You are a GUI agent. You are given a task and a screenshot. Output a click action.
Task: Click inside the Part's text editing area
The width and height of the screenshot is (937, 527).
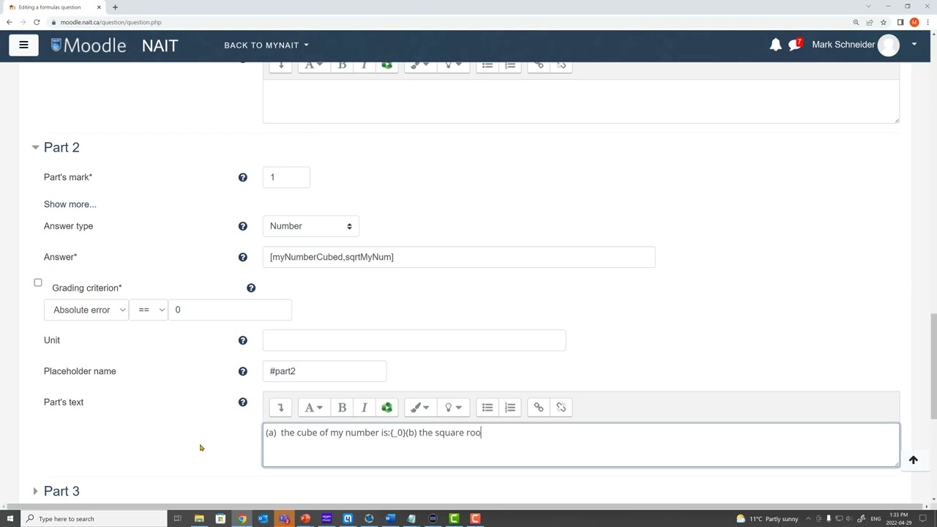point(581,445)
